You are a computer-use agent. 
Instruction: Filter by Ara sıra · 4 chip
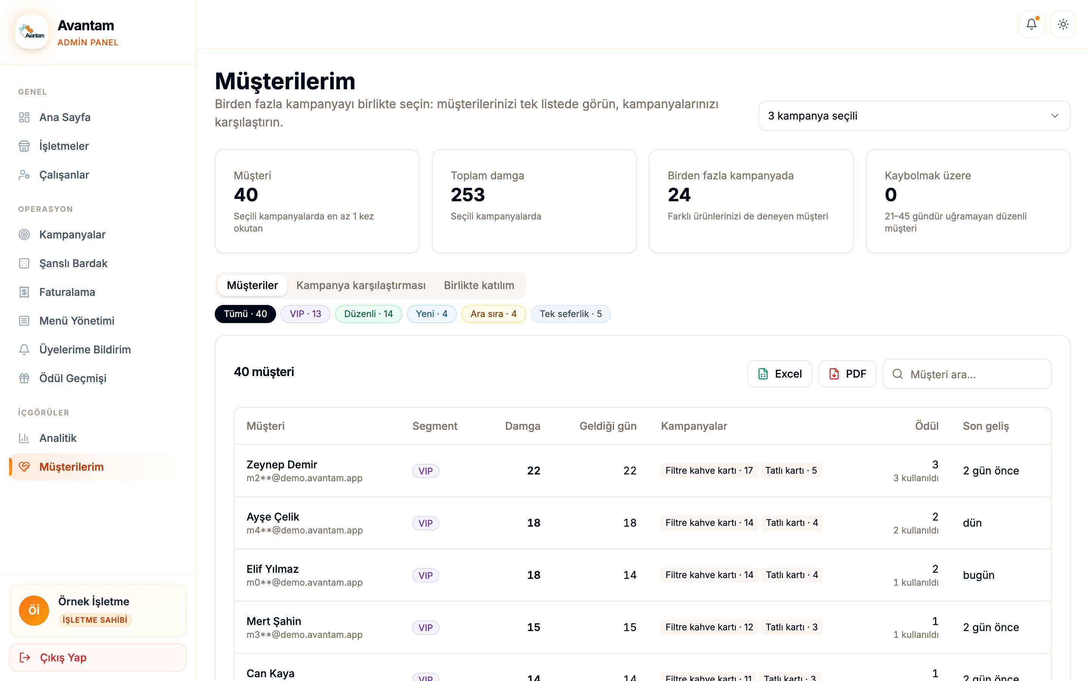[x=494, y=314]
